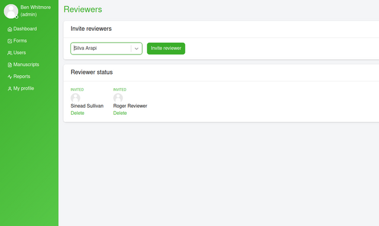The width and height of the screenshot is (379, 226).
Task: Click the Invite reviewers section title
Action: pos(91,29)
